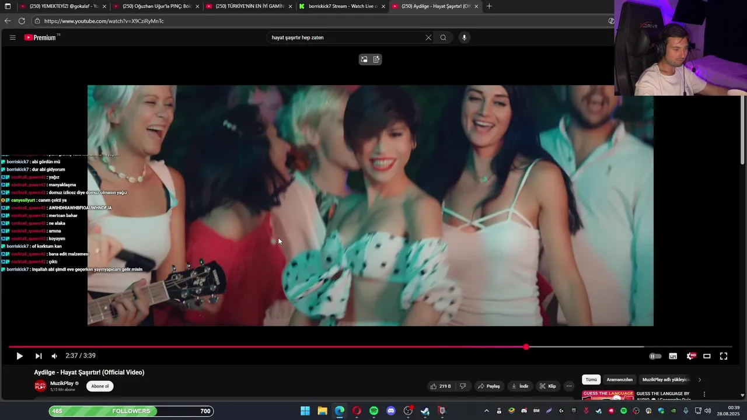The image size is (747, 420).
Task: Play the paused YouTube video
Action: [19, 356]
